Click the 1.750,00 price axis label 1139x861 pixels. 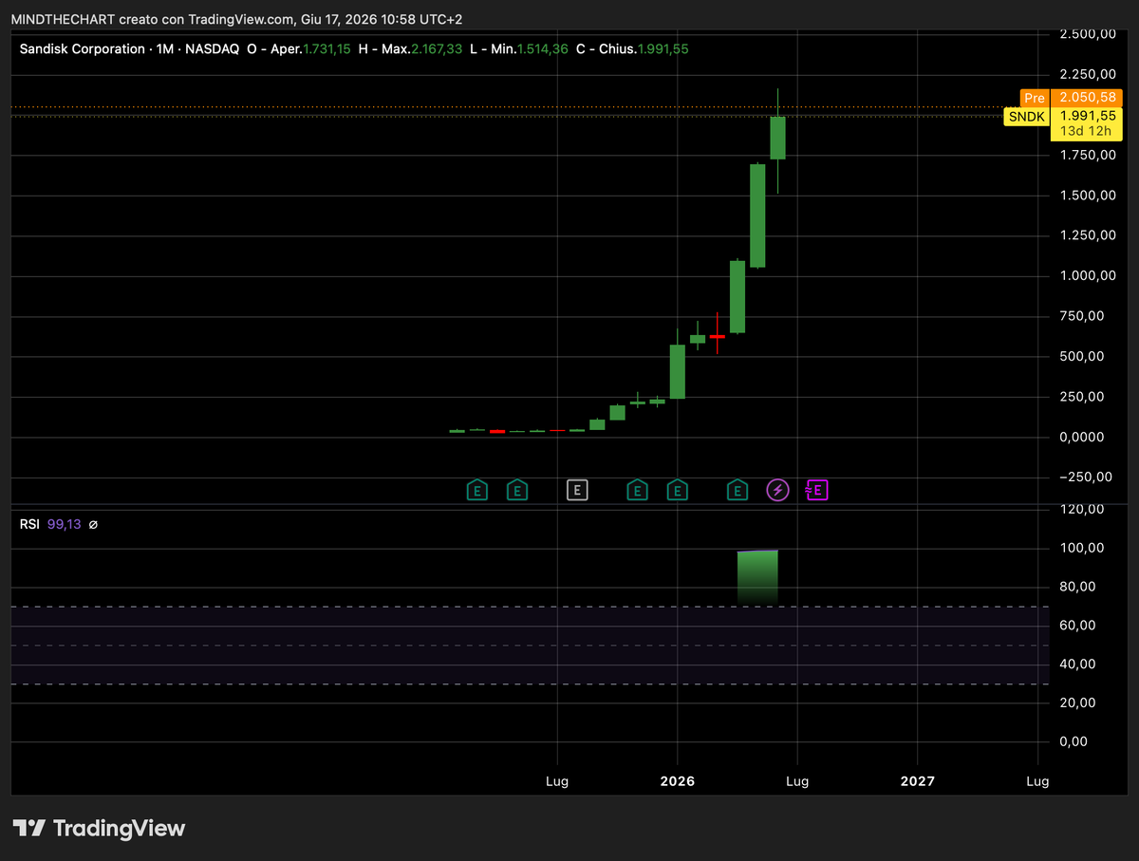pos(1088,155)
